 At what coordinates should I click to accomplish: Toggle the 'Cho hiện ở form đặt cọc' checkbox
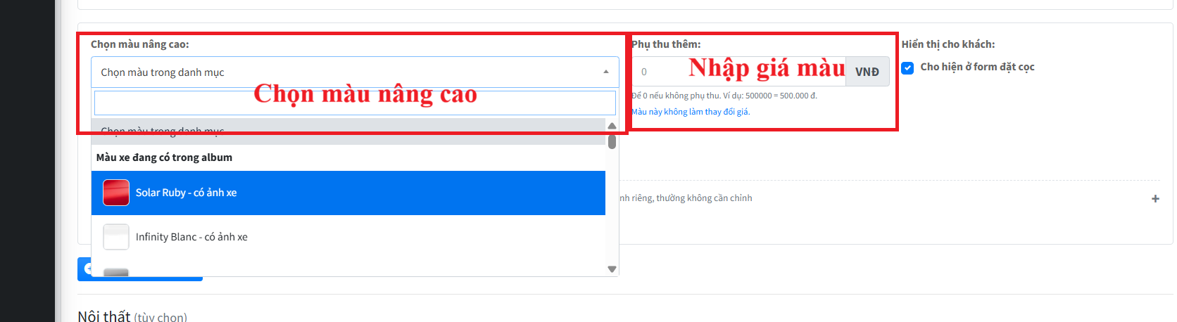(x=908, y=67)
